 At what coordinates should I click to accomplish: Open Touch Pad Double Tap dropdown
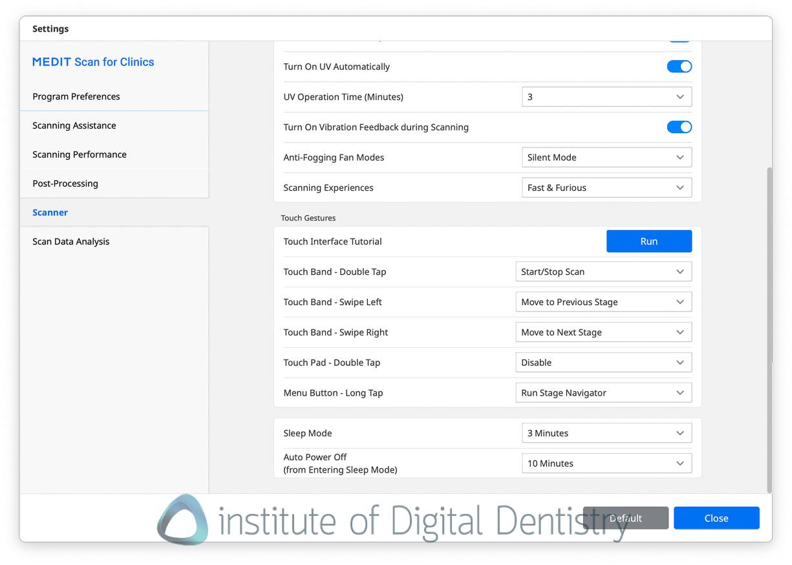click(603, 363)
